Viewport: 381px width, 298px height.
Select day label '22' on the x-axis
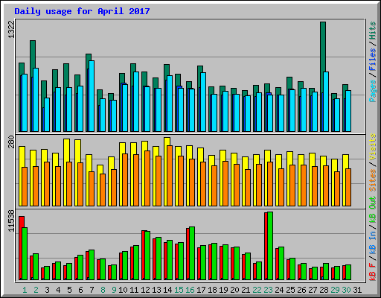257,290
